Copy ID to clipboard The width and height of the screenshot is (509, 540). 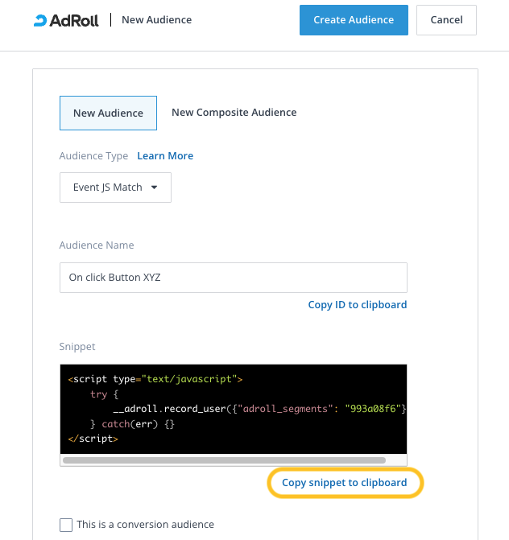pyautogui.click(x=357, y=305)
